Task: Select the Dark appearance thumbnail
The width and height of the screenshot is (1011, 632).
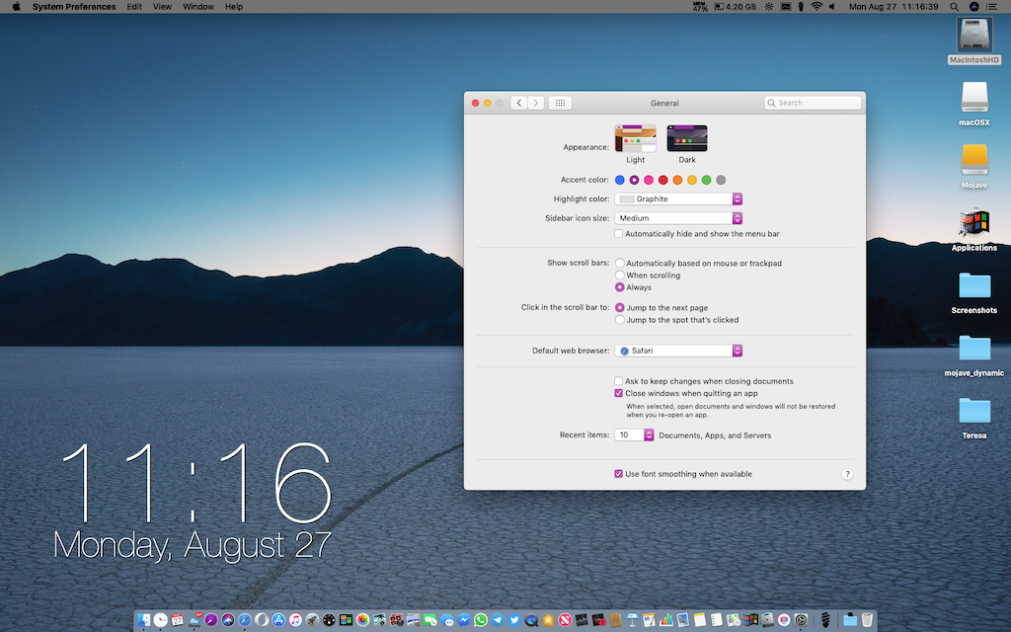Action: [x=687, y=138]
